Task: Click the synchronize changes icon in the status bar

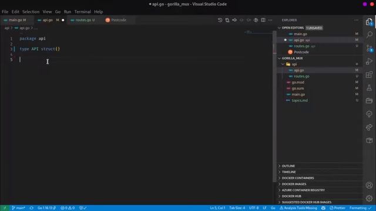Action: 31,208
